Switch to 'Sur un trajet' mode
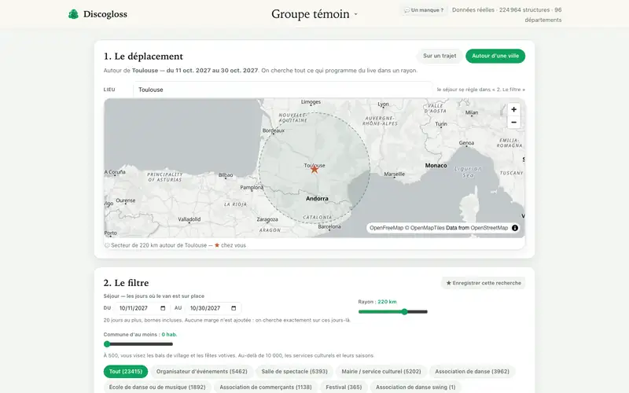This screenshot has width=629, height=393. (x=440, y=56)
